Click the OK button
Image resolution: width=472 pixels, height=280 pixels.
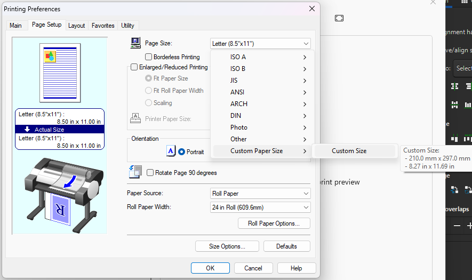210,268
